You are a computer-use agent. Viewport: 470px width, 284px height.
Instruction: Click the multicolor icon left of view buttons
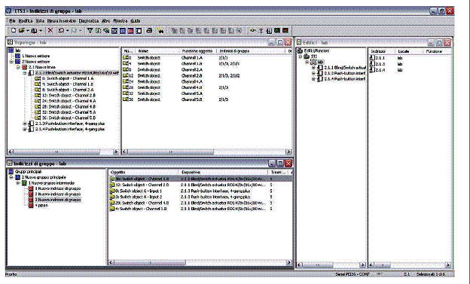tap(106, 31)
